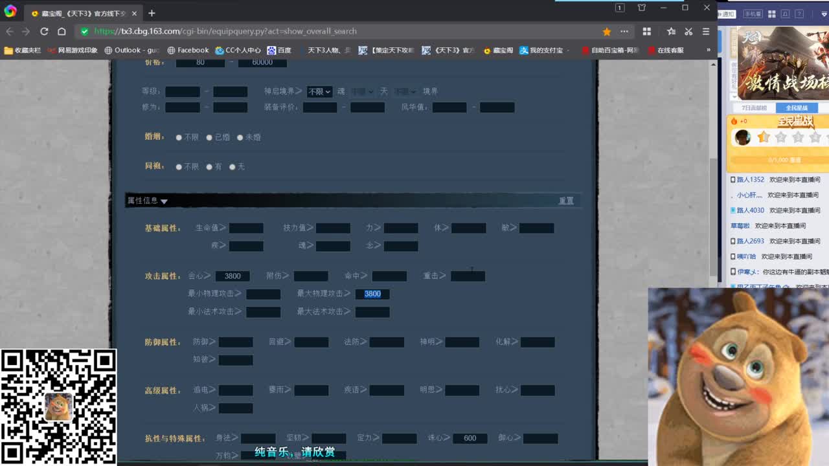Reset attributes with the 重置 link
Screen dimensions: 829x466
pos(566,201)
